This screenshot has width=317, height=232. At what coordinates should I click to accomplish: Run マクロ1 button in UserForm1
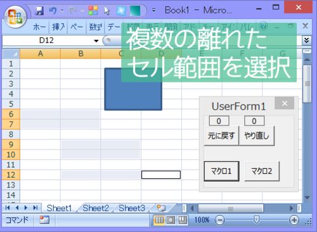[x=221, y=171]
